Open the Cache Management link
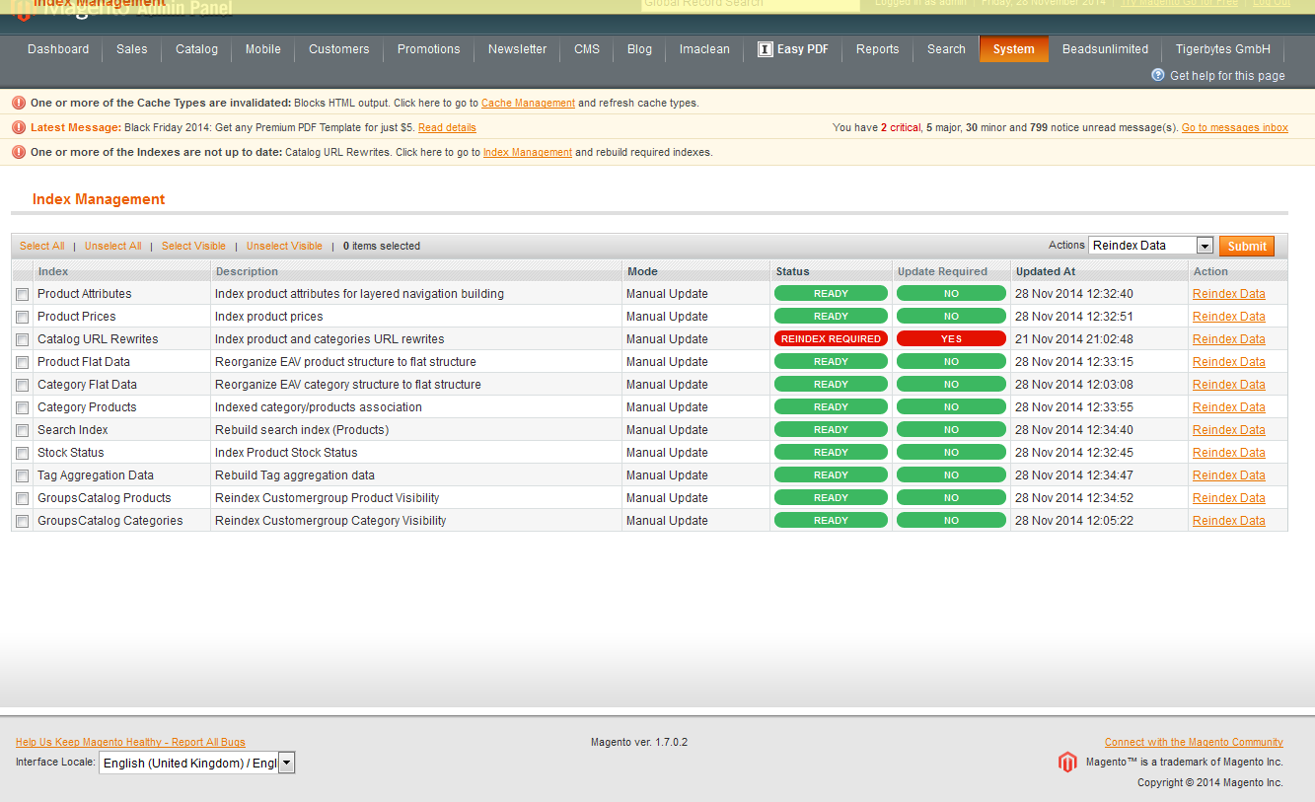This screenshot has height=802, width=1315. pos(528,103)
